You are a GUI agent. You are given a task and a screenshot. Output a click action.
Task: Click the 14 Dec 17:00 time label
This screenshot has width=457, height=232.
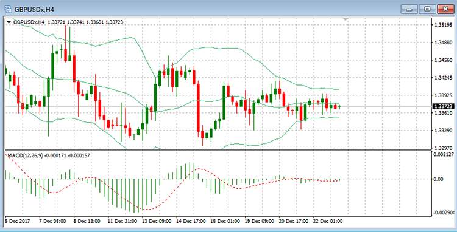tap(191, 221)
